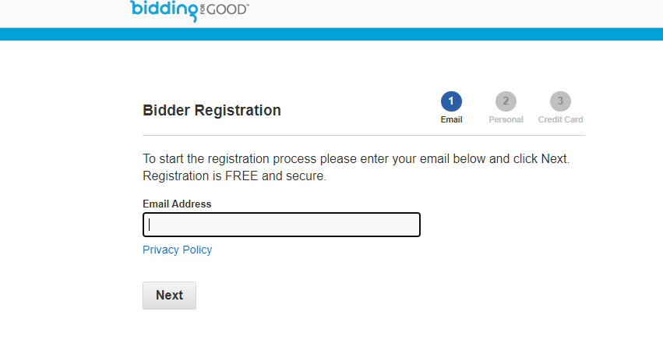Click the gray 'GOOD' text in logo
The height and width of the screenshot is (344, 663).
coord(226,9)
